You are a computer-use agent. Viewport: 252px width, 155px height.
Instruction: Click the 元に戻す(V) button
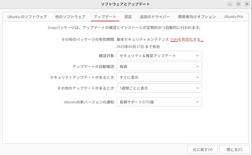click(x=202, y=150)
